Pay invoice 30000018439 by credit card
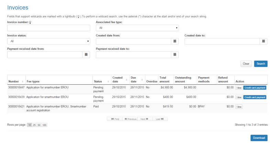 pyautogui.click(x=255, y=97)
